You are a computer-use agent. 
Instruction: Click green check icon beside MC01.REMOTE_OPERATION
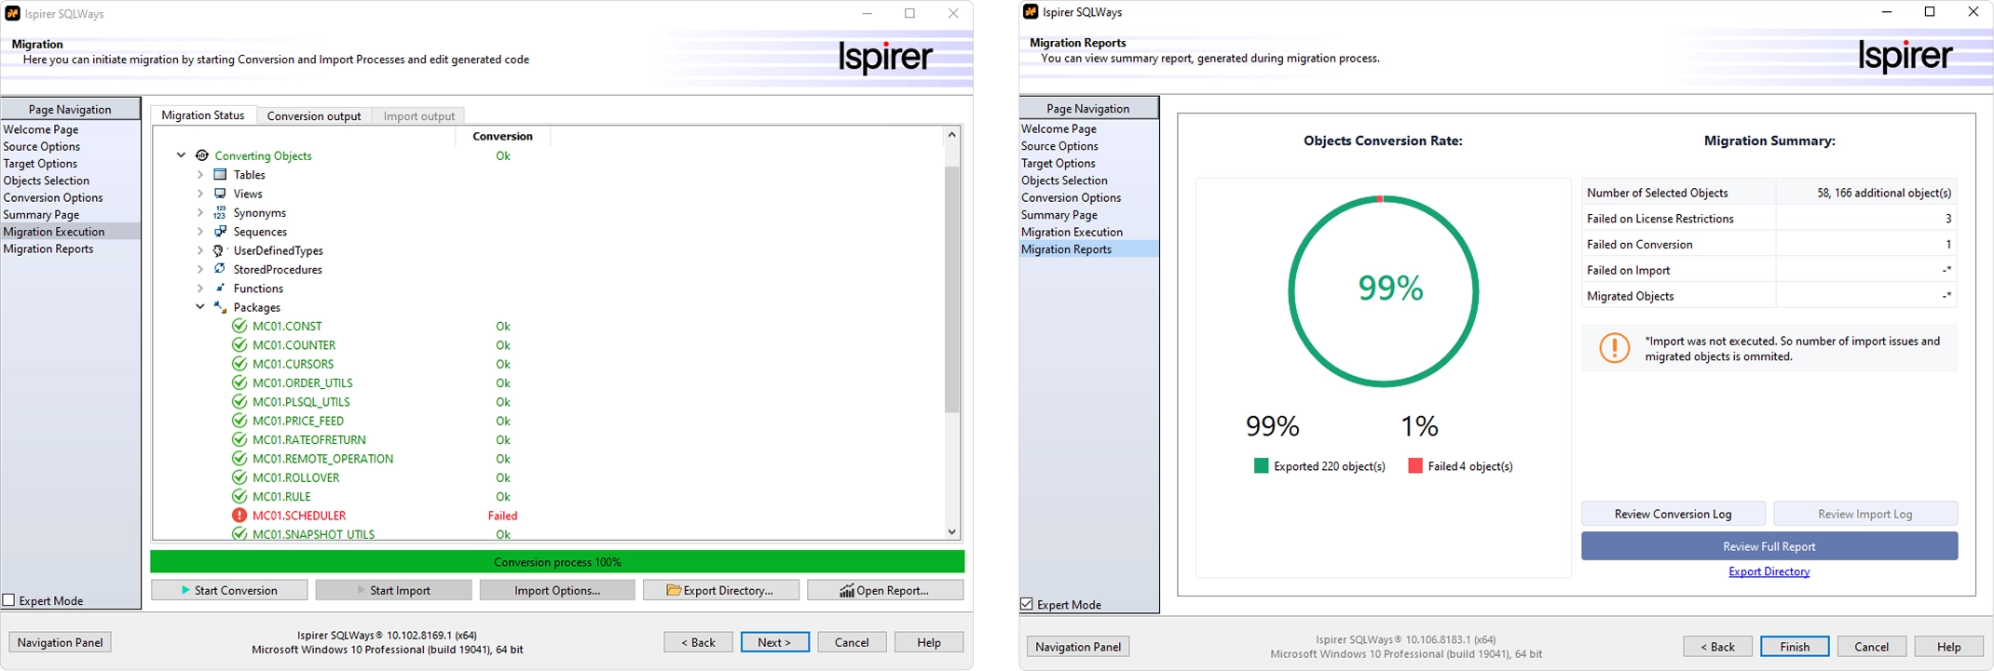[239, 459]
